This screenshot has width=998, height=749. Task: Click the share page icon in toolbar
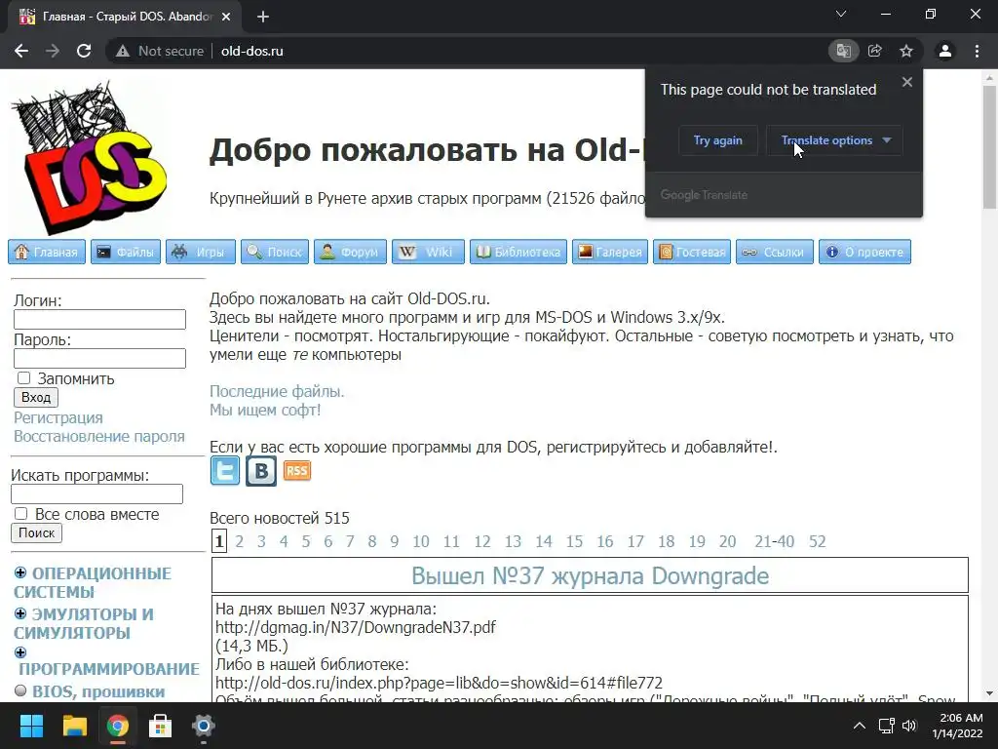pos(875,51)
